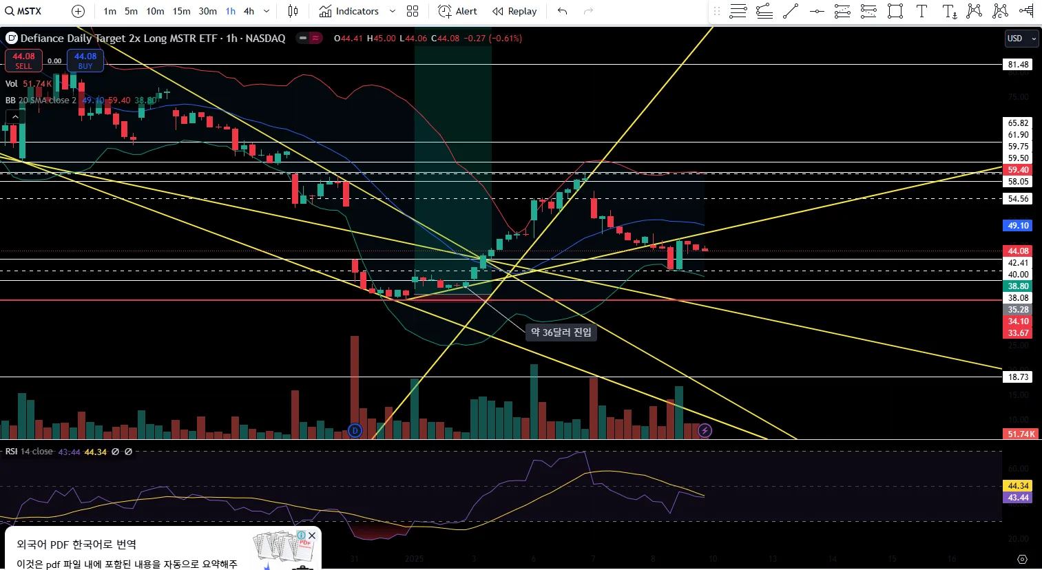Select the 4h timeframe
Viewport: 1042px width, 570px height.
click(x=249, y=11)
